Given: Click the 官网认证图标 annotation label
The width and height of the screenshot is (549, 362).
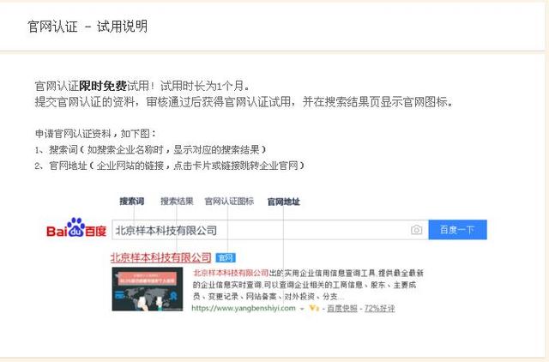Looking at the screenshot, I should 229,202.
